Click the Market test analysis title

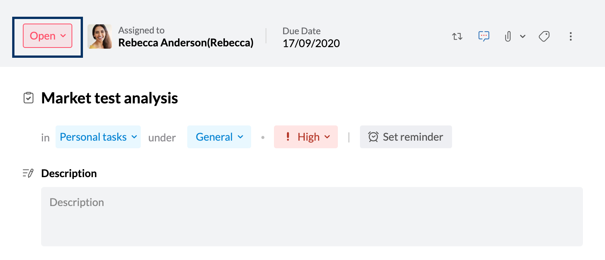coord(110,98)
